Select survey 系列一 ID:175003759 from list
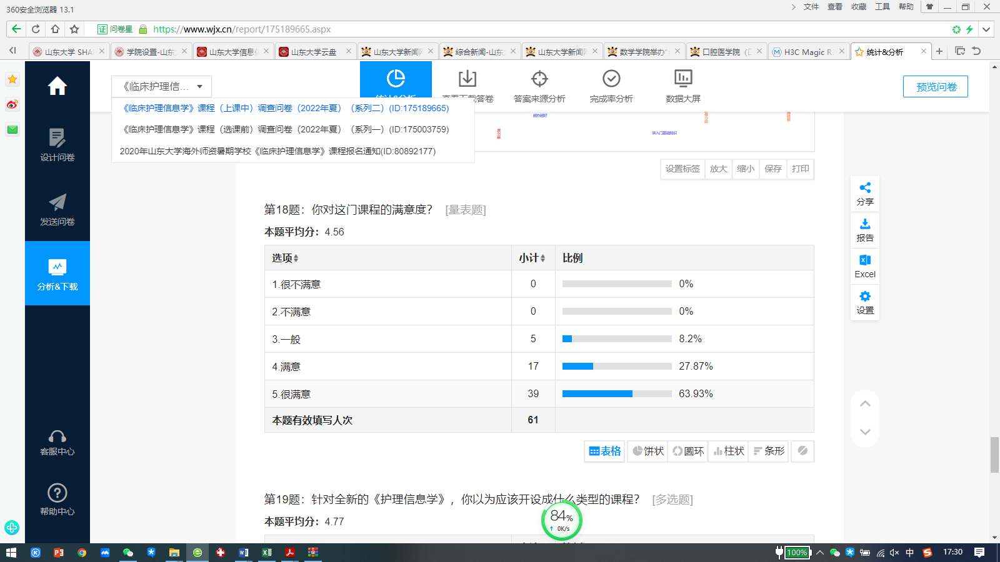The width and height of the screenshot is (1000, 562). pyautogui.click(x=286, y=129)
